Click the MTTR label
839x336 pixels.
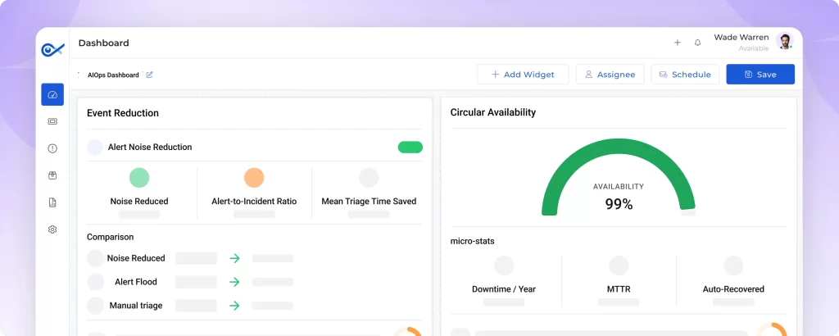619,289
